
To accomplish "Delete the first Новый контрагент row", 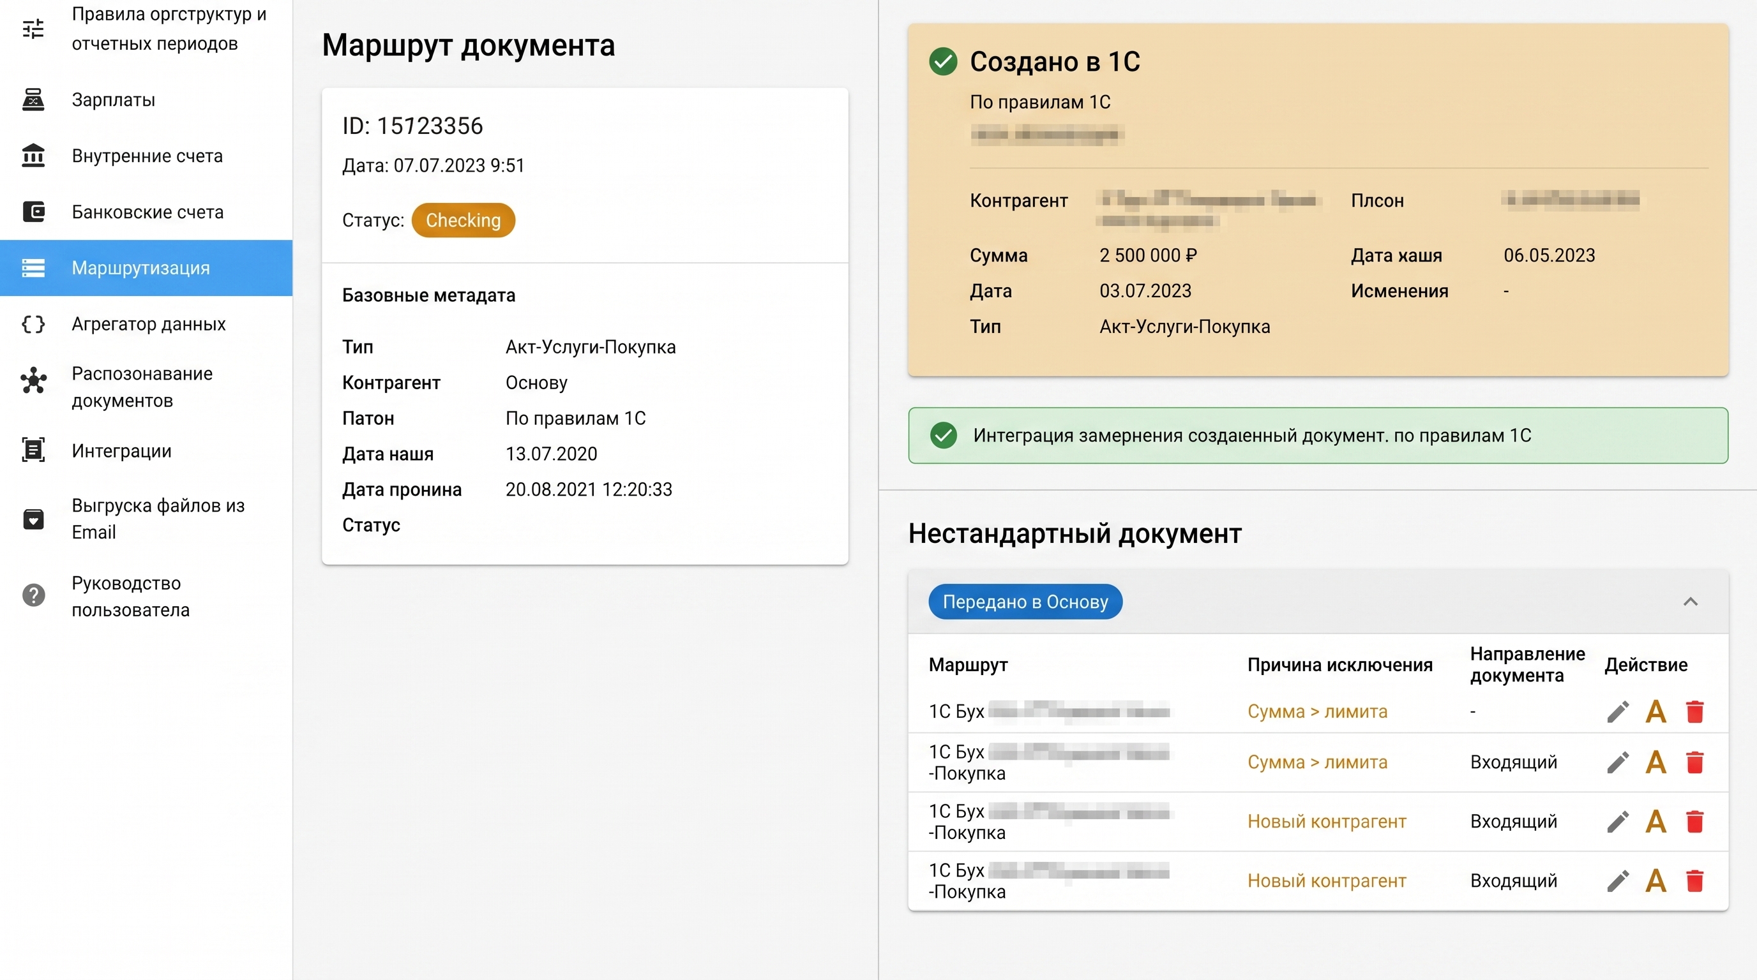I will pos(1695,821).
